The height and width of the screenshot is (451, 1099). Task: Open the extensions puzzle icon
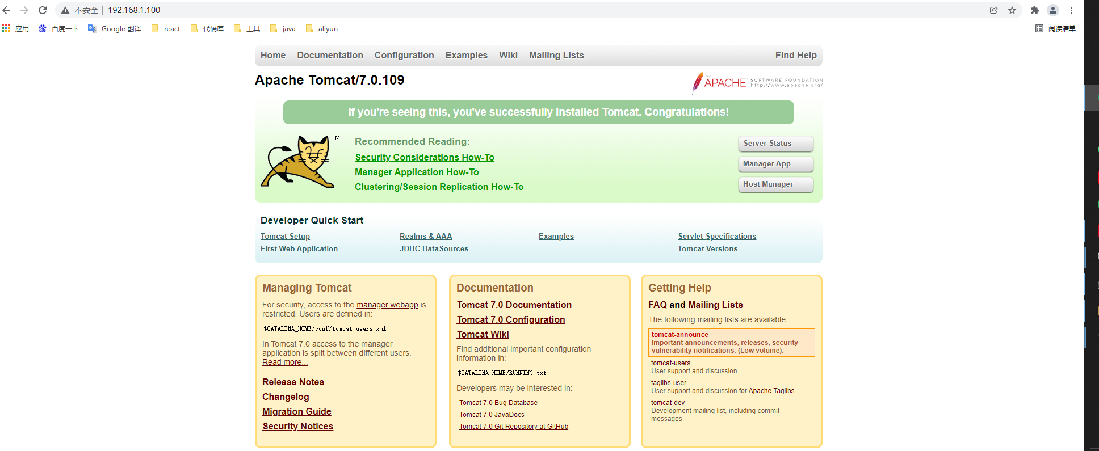pyautogui.click(x=1035, y=10)
